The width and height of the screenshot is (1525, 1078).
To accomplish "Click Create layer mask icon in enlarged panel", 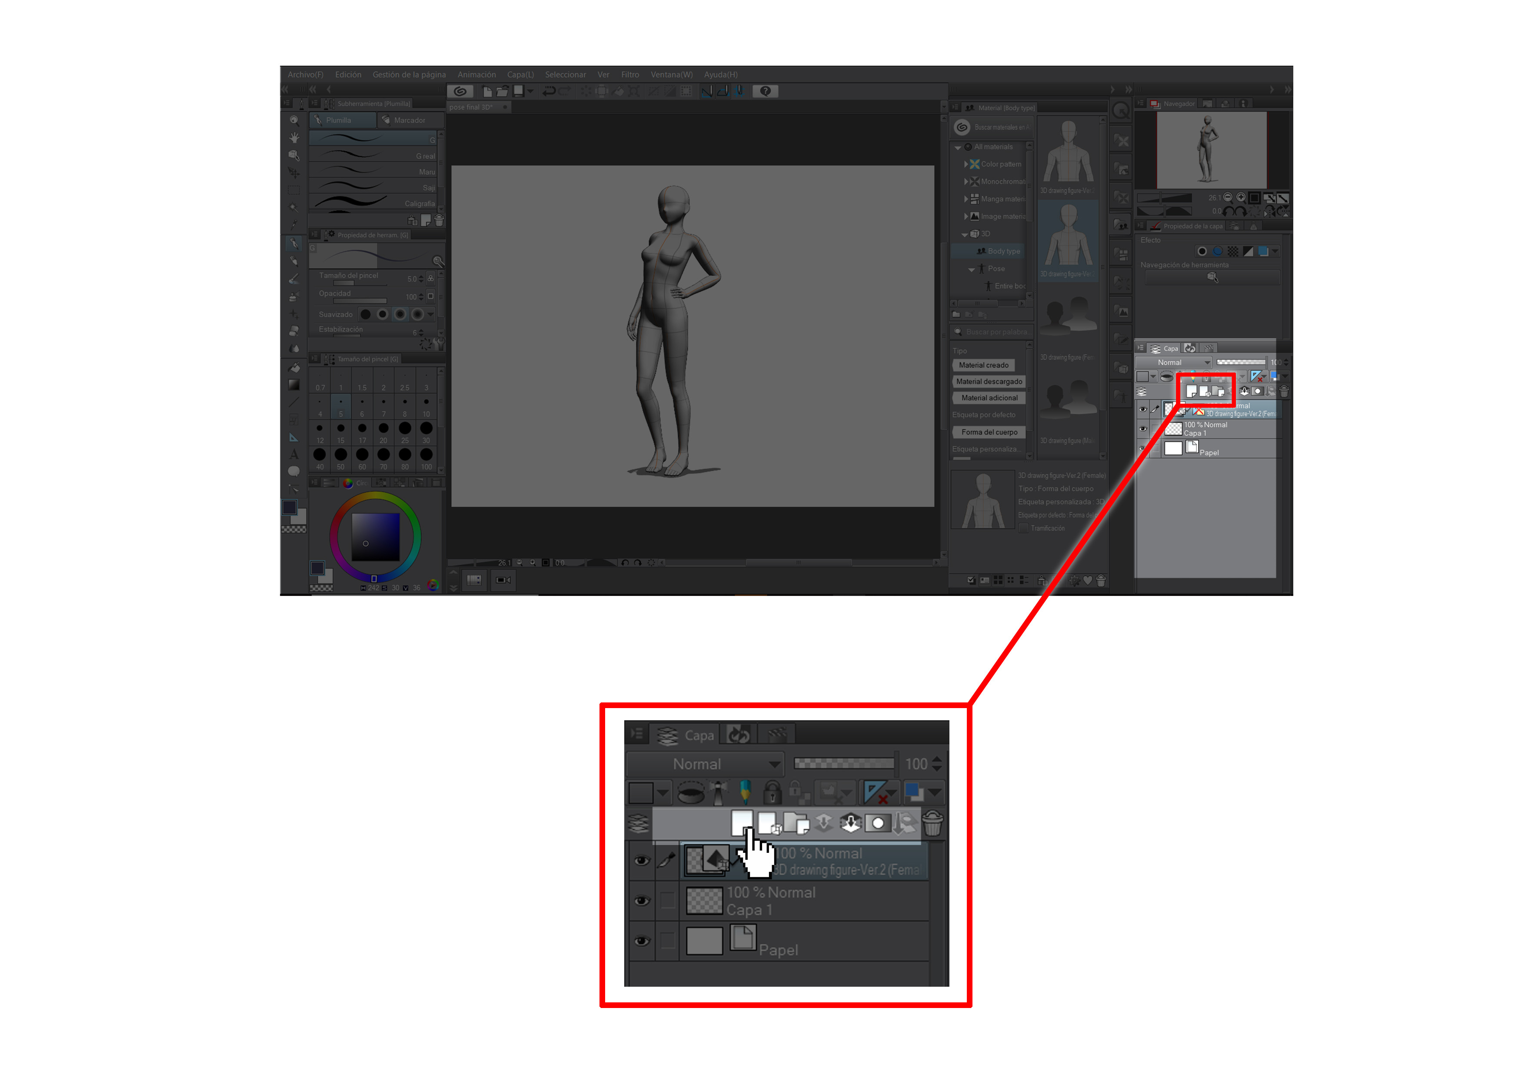I will (x=877, y=824).
